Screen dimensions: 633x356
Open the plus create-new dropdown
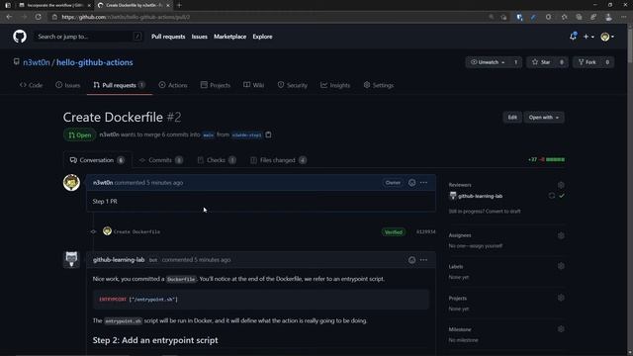coord(588,37)
